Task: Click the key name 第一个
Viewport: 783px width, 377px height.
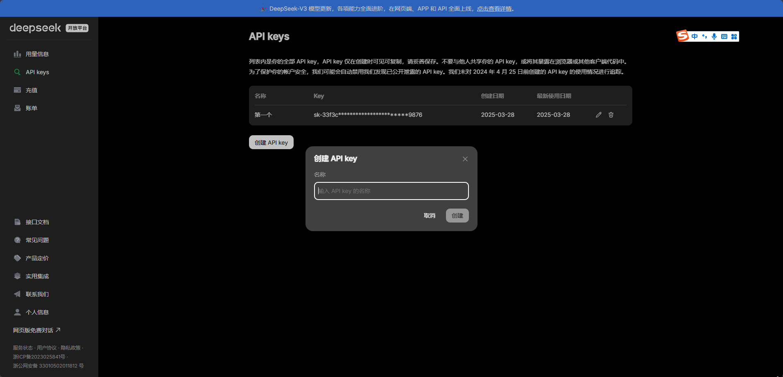Action: (x=263, y=115)
